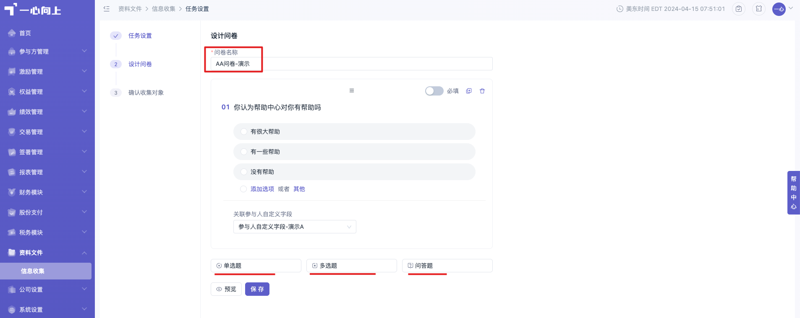
Task: Click question number 01
Action: tap(225, 107)
